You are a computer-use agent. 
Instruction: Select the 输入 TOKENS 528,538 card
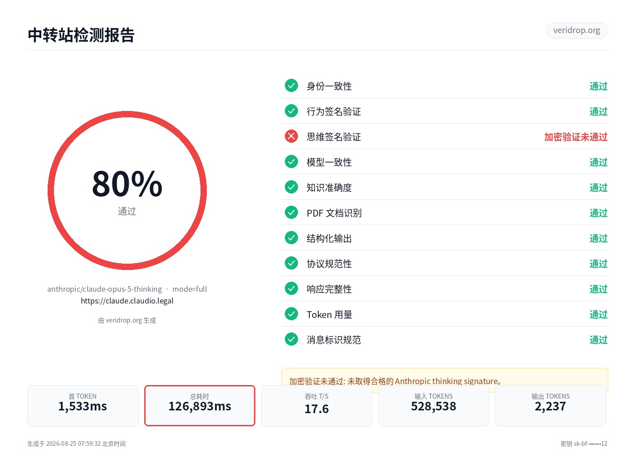click(x=434, y=405)
